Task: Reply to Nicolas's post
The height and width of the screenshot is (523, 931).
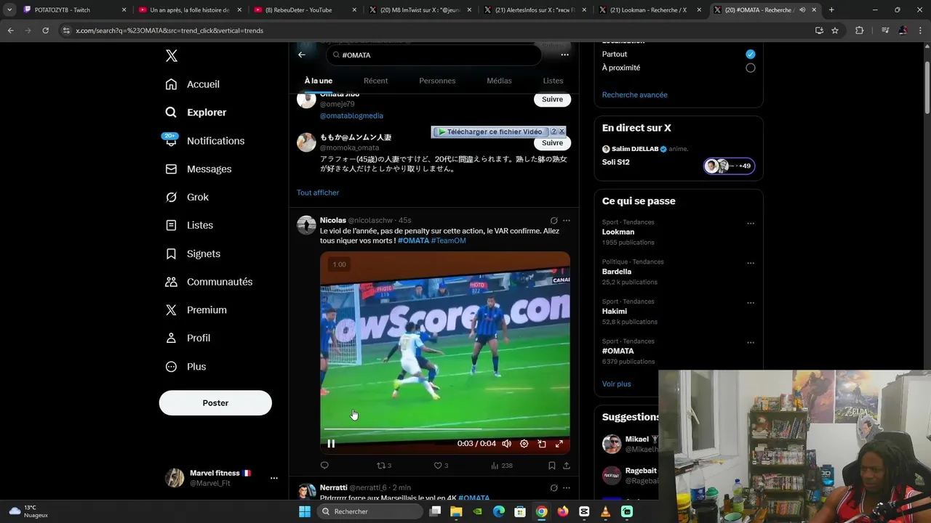Action: click(324, 466)
